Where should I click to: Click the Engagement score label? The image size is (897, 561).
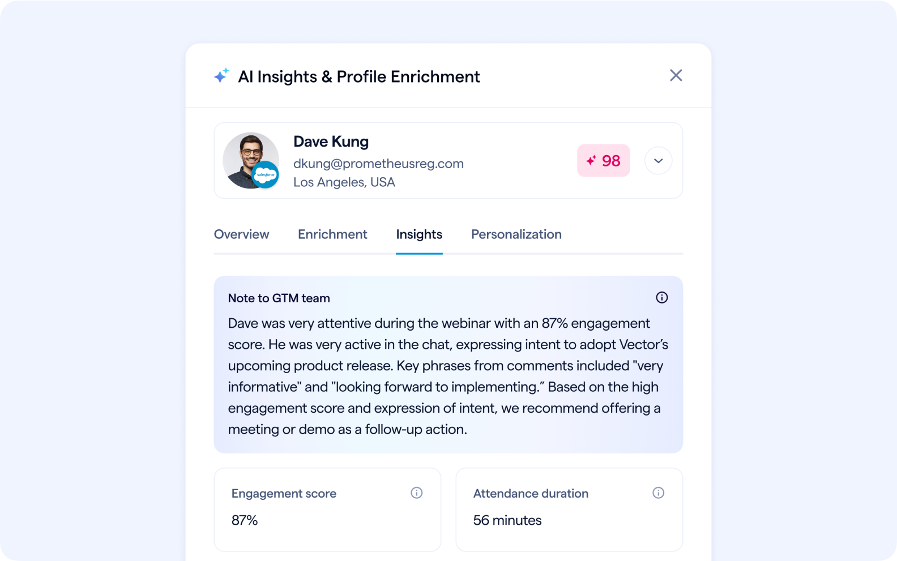click(x=284, y=494)
